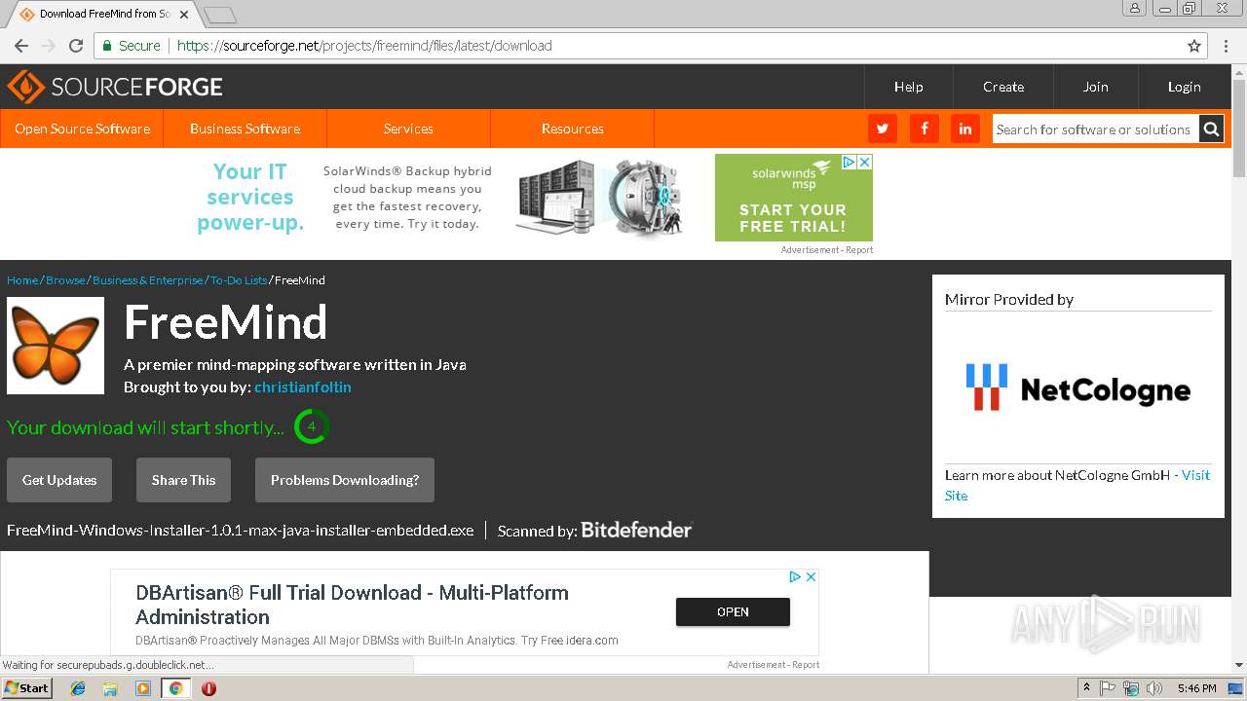Click the Chrome taskbar icon
The width and height of the screenshot is (1247, 701).
pos(175,688)
